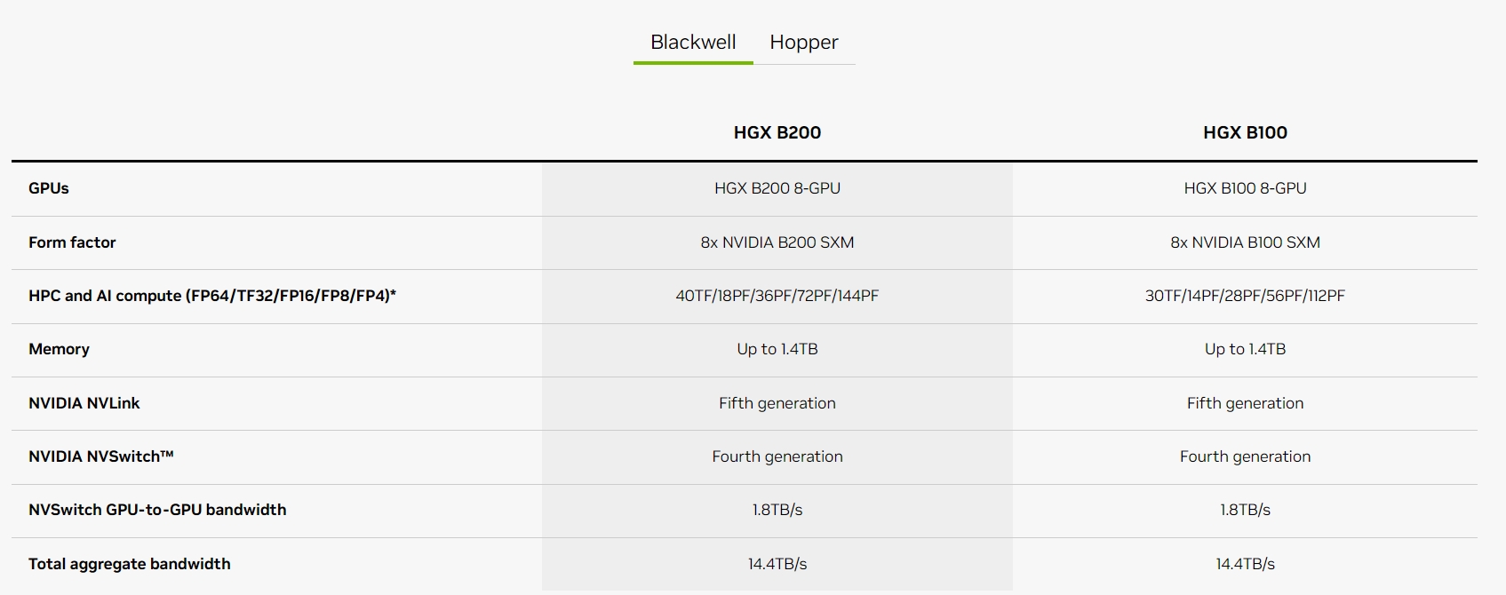Select the 40TF/18PF/36PF/72PF/144PF compute value

coord(777,296)
